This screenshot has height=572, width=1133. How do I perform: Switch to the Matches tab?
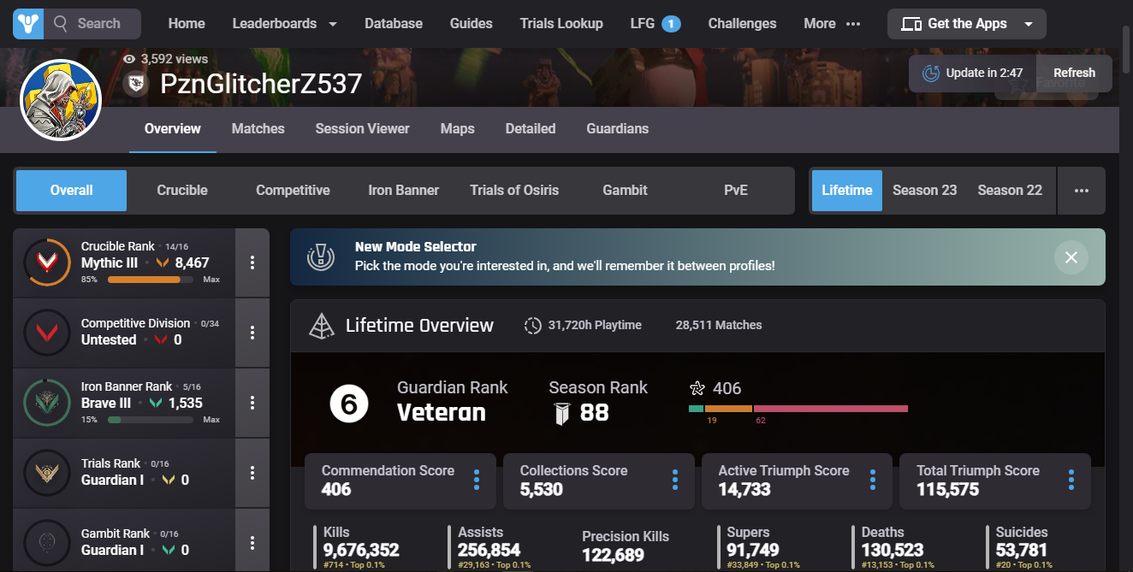pos(258,129)
